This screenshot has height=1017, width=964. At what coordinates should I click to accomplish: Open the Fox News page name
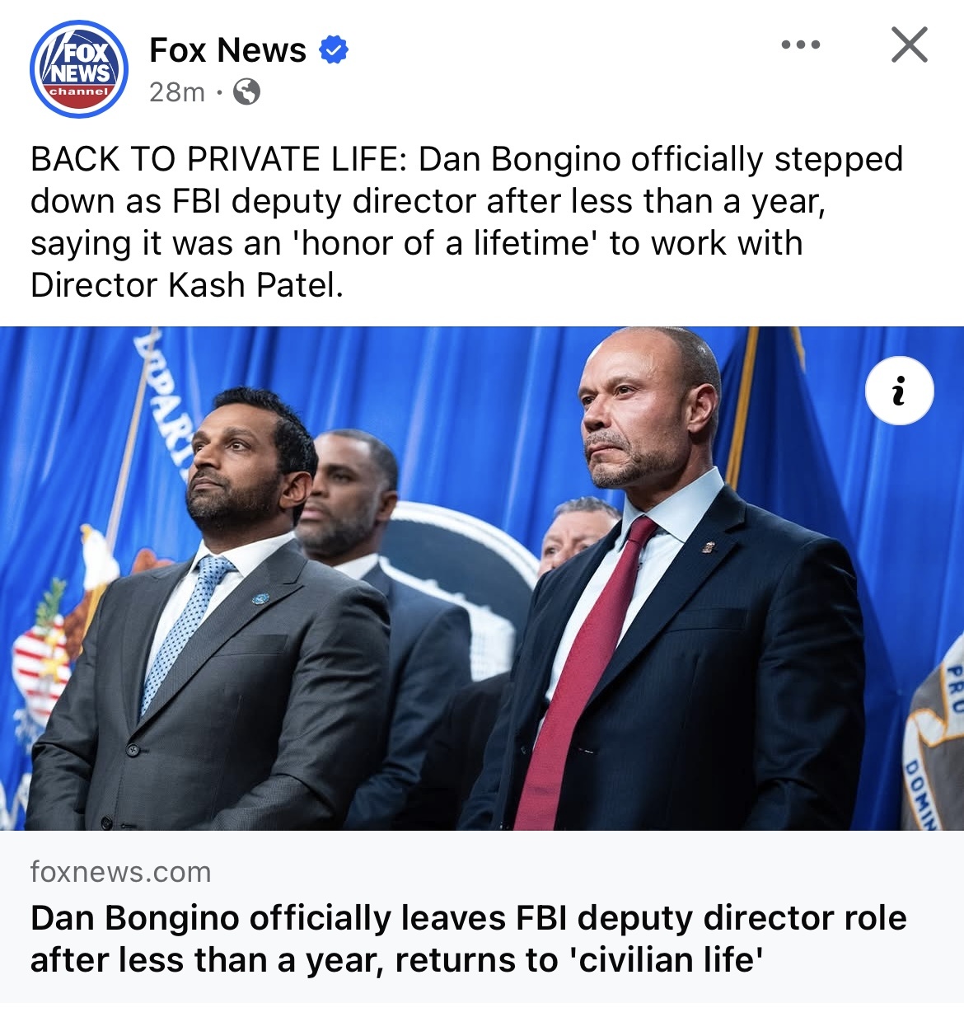[x=227, y=50]
